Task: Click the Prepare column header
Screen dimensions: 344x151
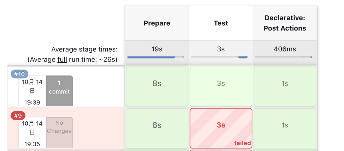Action: 157,23
